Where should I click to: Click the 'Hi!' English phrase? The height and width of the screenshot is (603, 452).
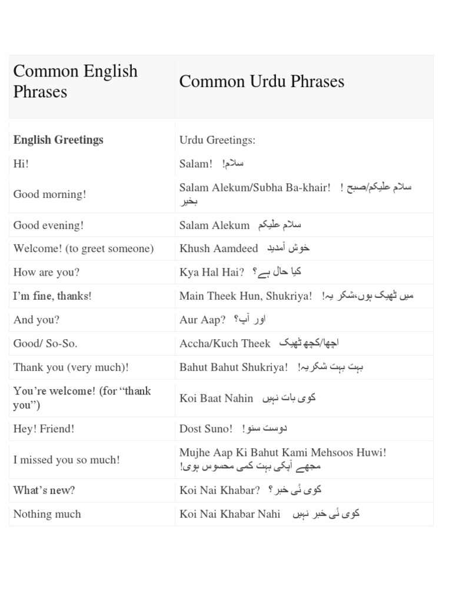21,164
